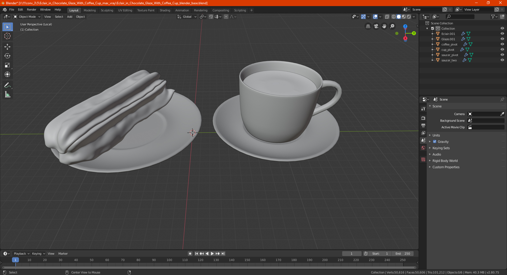
Task: Select the Move tool in the toolbar
Action: (x=7, y=47)
